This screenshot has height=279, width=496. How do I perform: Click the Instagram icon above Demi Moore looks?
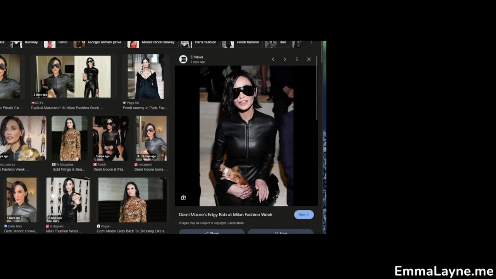coord(136,165)
